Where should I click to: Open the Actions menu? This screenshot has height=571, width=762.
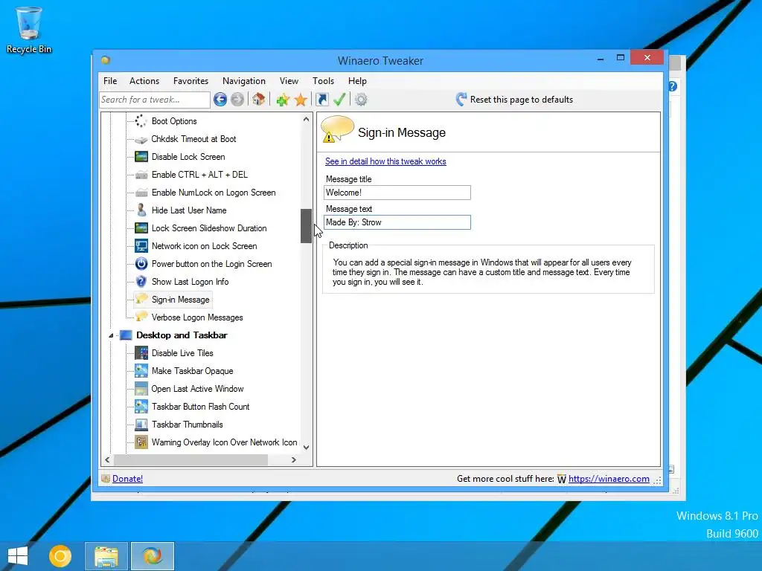coord(144,81)
